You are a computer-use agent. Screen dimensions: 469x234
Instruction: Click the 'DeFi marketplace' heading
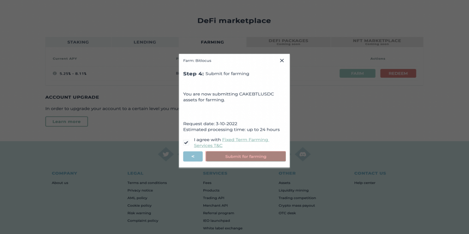point(234,21)
